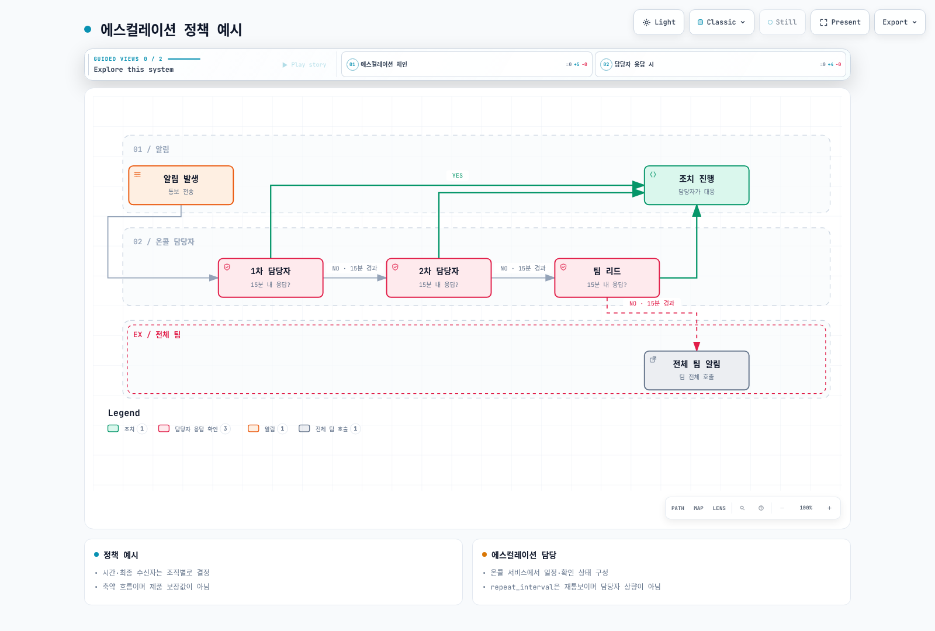Image resolution: width=935 pixels, height=631 pixels.
Task: Zoom out with the minus button
Action: point(782,508)
